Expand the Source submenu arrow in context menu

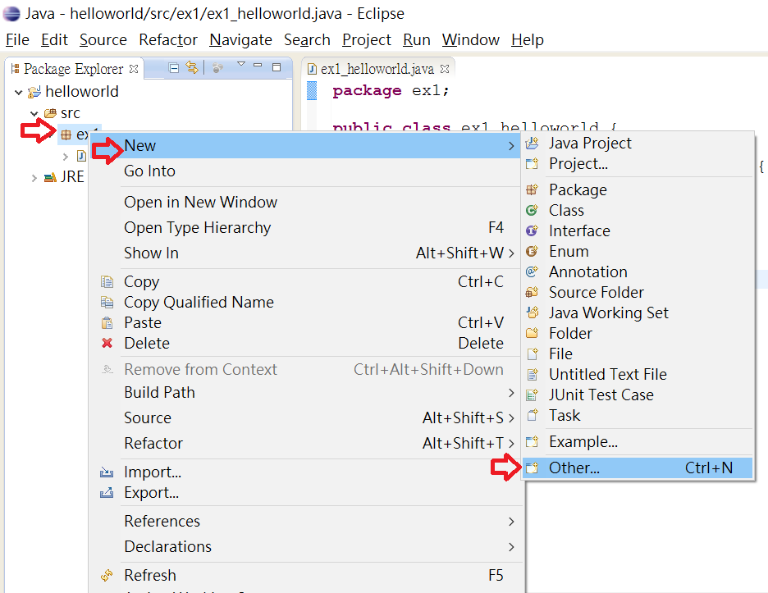coord(511,418)
